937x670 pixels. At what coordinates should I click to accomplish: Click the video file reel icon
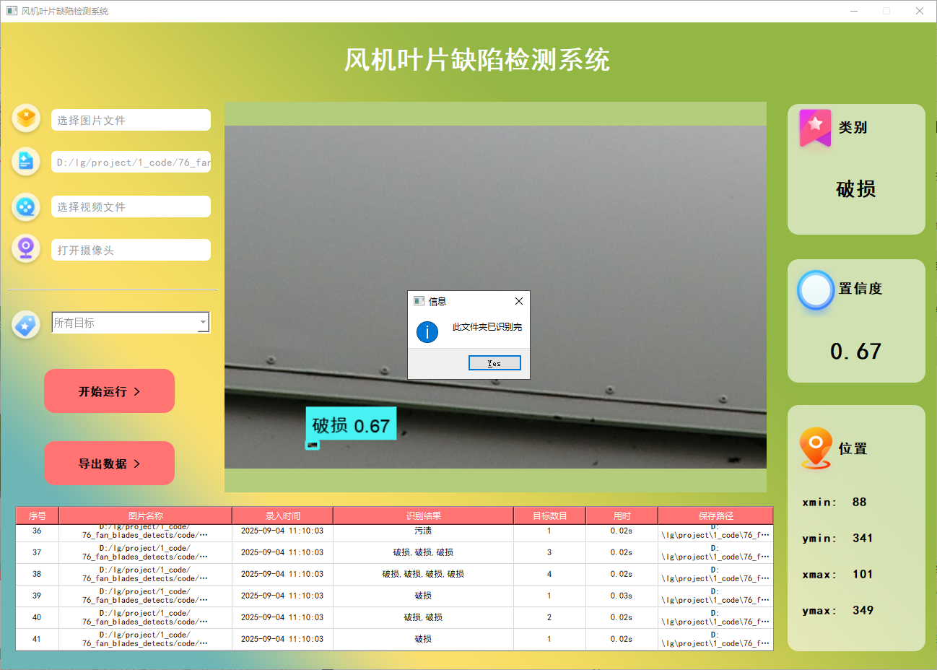tap(26, 207)
